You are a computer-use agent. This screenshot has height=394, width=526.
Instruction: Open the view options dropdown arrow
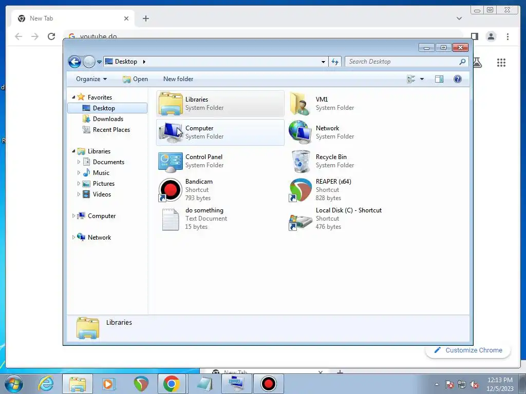point(422,79)
